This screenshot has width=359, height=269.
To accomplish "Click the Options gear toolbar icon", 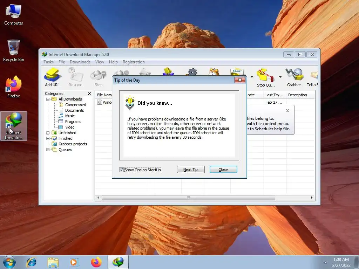I will point(192,72).
